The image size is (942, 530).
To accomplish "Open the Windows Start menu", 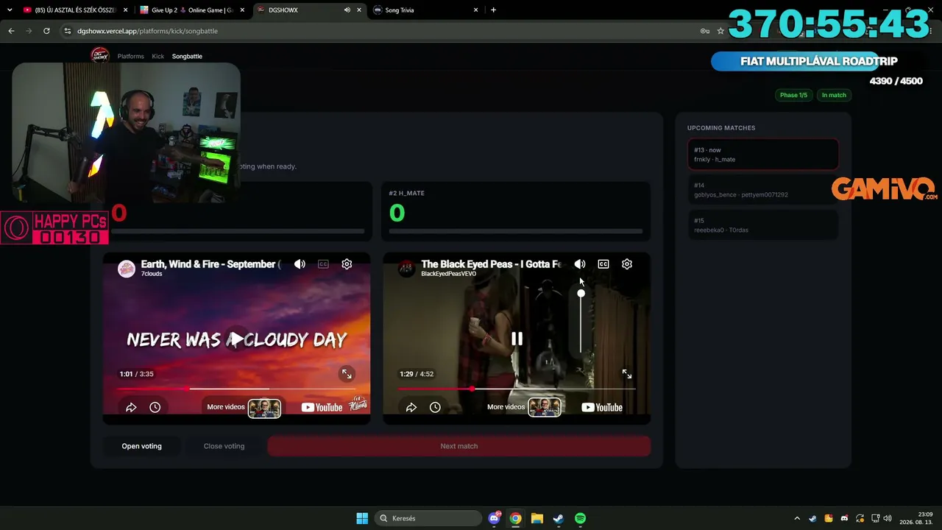I will pyautogui.click(x=362, y=518).
